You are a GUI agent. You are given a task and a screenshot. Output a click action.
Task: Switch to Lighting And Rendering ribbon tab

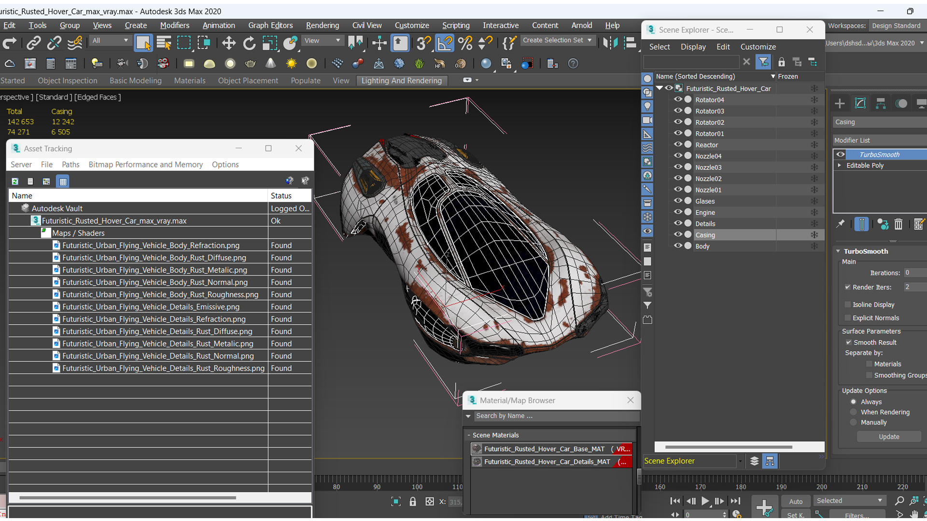402,81
